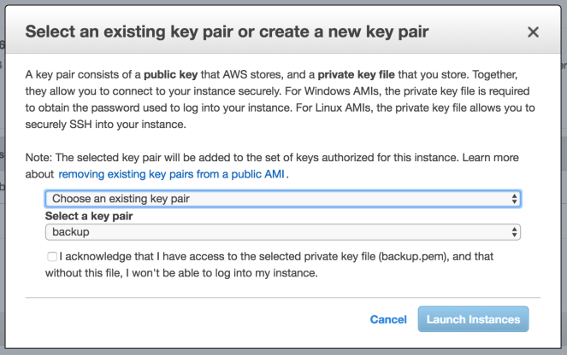The height and width of the screenshot is (355, 567).
Task: Open the 'Choose an existing key pair' dropdown
Action: (282, 199)
